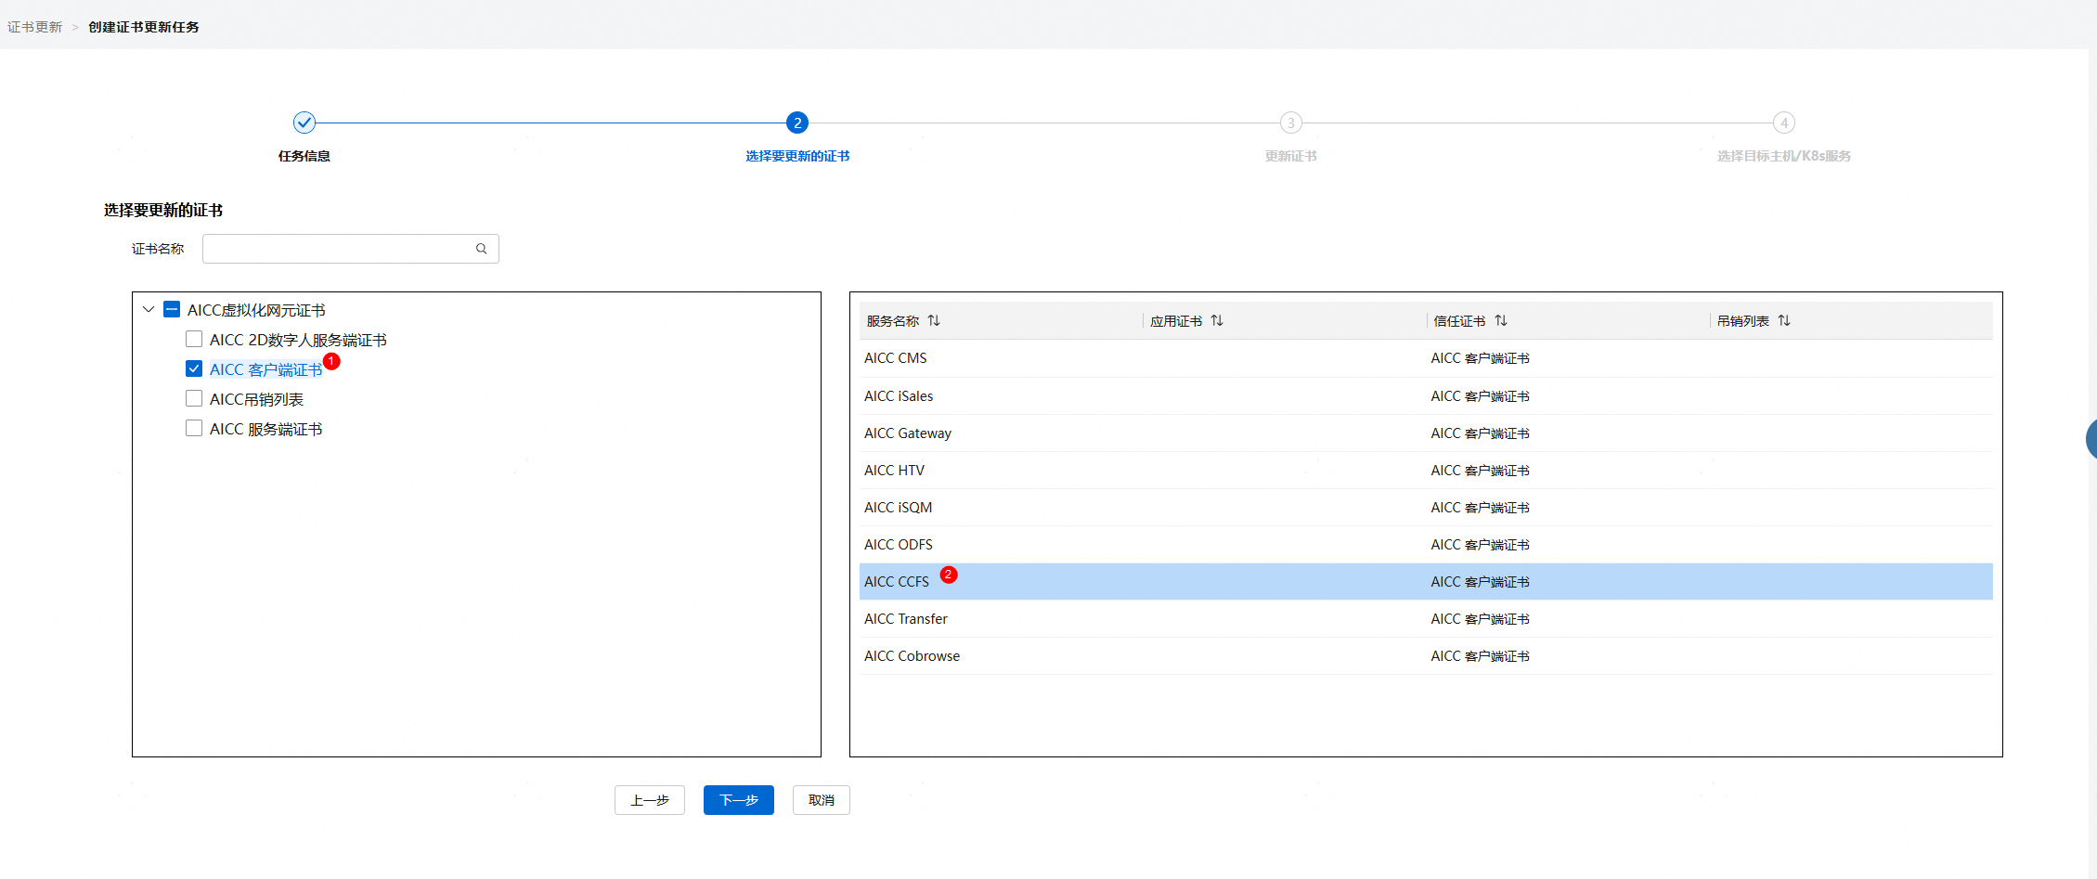Click the 吊销列表 column header
The image size is (2097, 879).
coord(1743,321)
